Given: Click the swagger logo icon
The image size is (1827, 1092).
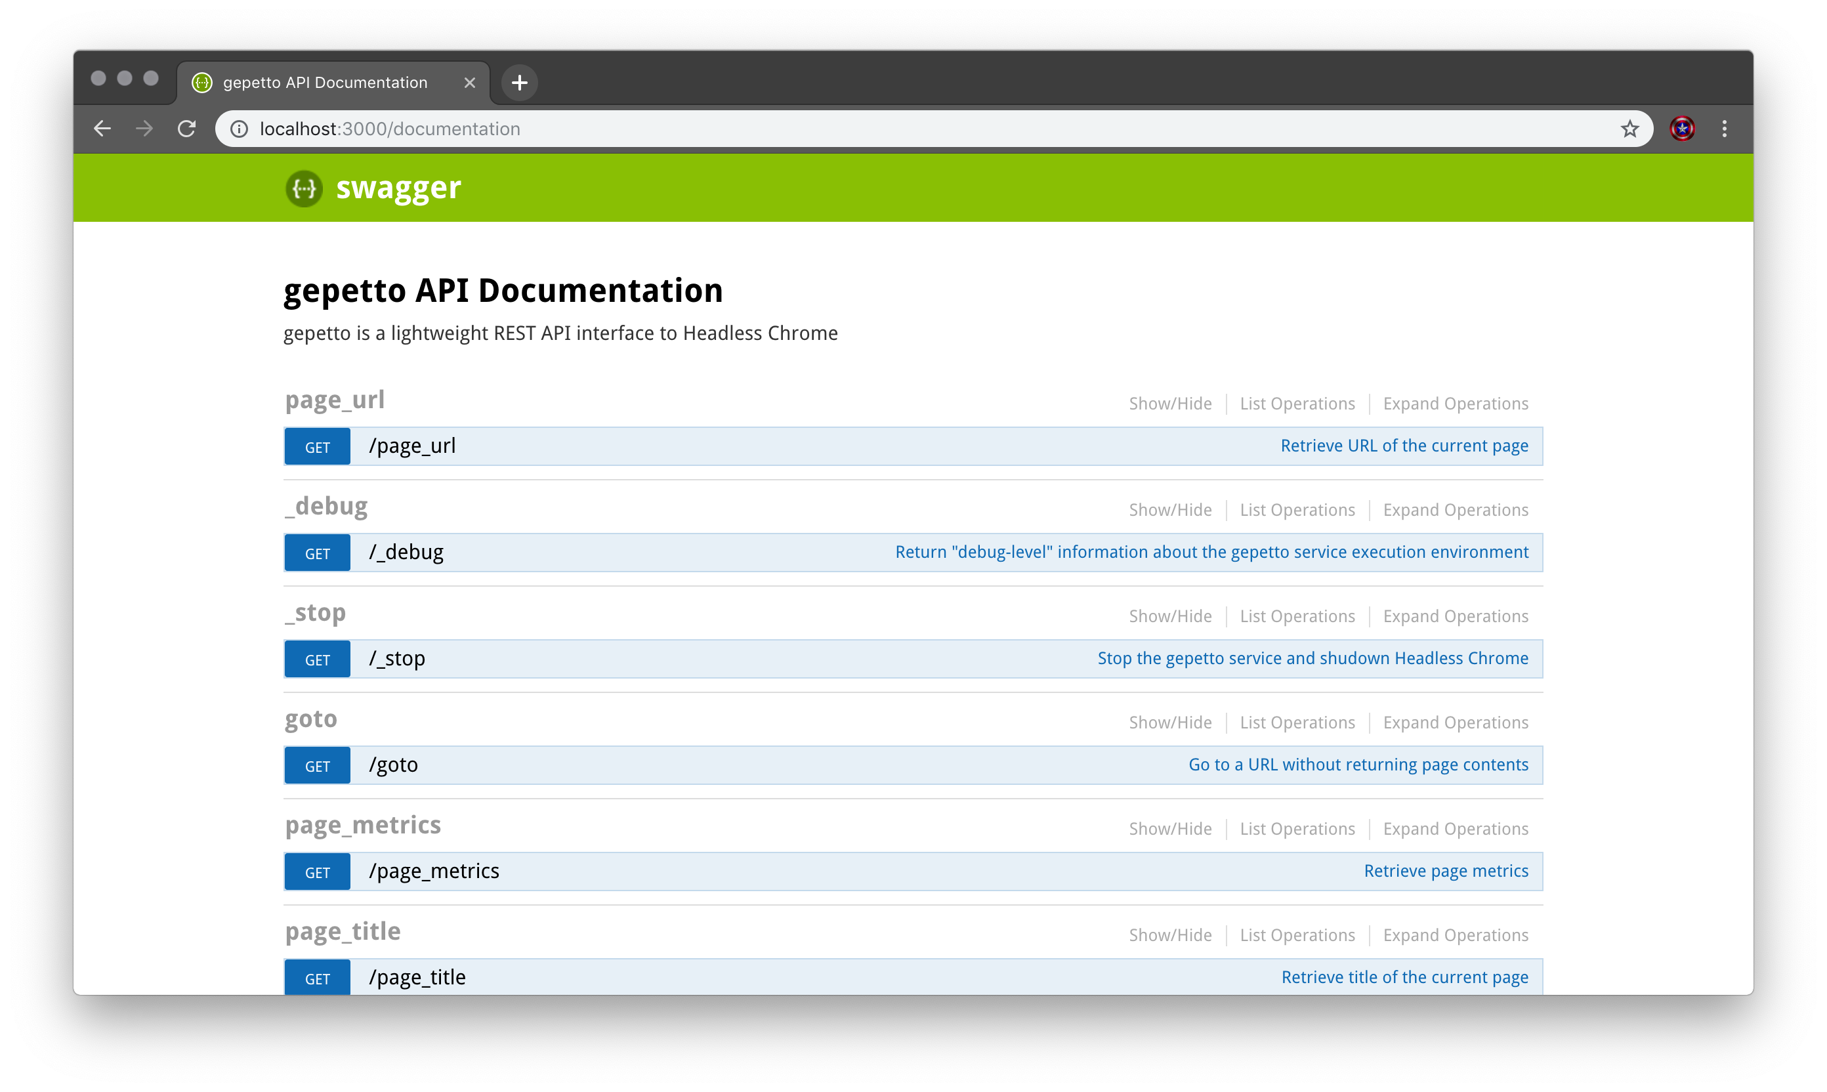Looking at the screenshot, I should tap(304, 188).
